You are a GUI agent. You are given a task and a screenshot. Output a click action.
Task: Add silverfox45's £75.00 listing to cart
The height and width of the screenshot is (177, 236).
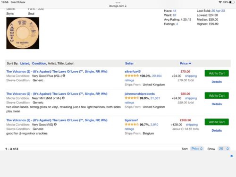click(x=217, y=73)
